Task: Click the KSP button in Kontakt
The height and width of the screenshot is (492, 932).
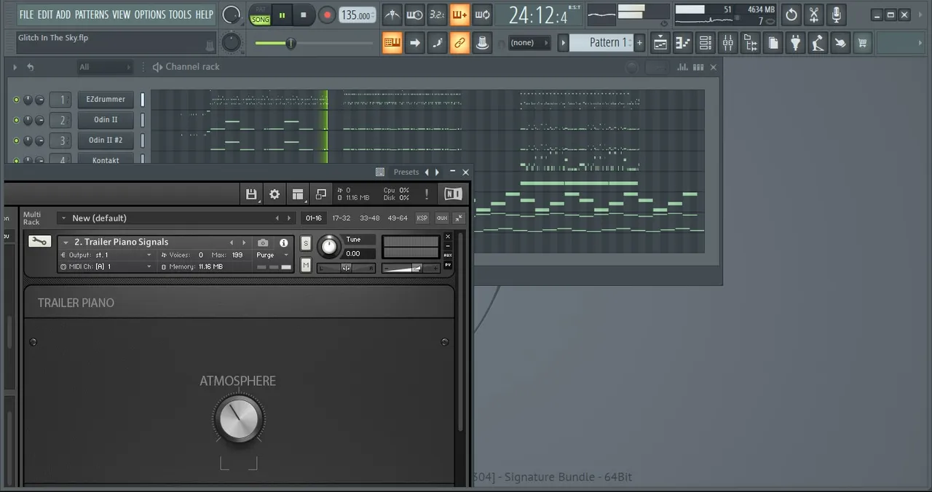Action: coord(422,218)
